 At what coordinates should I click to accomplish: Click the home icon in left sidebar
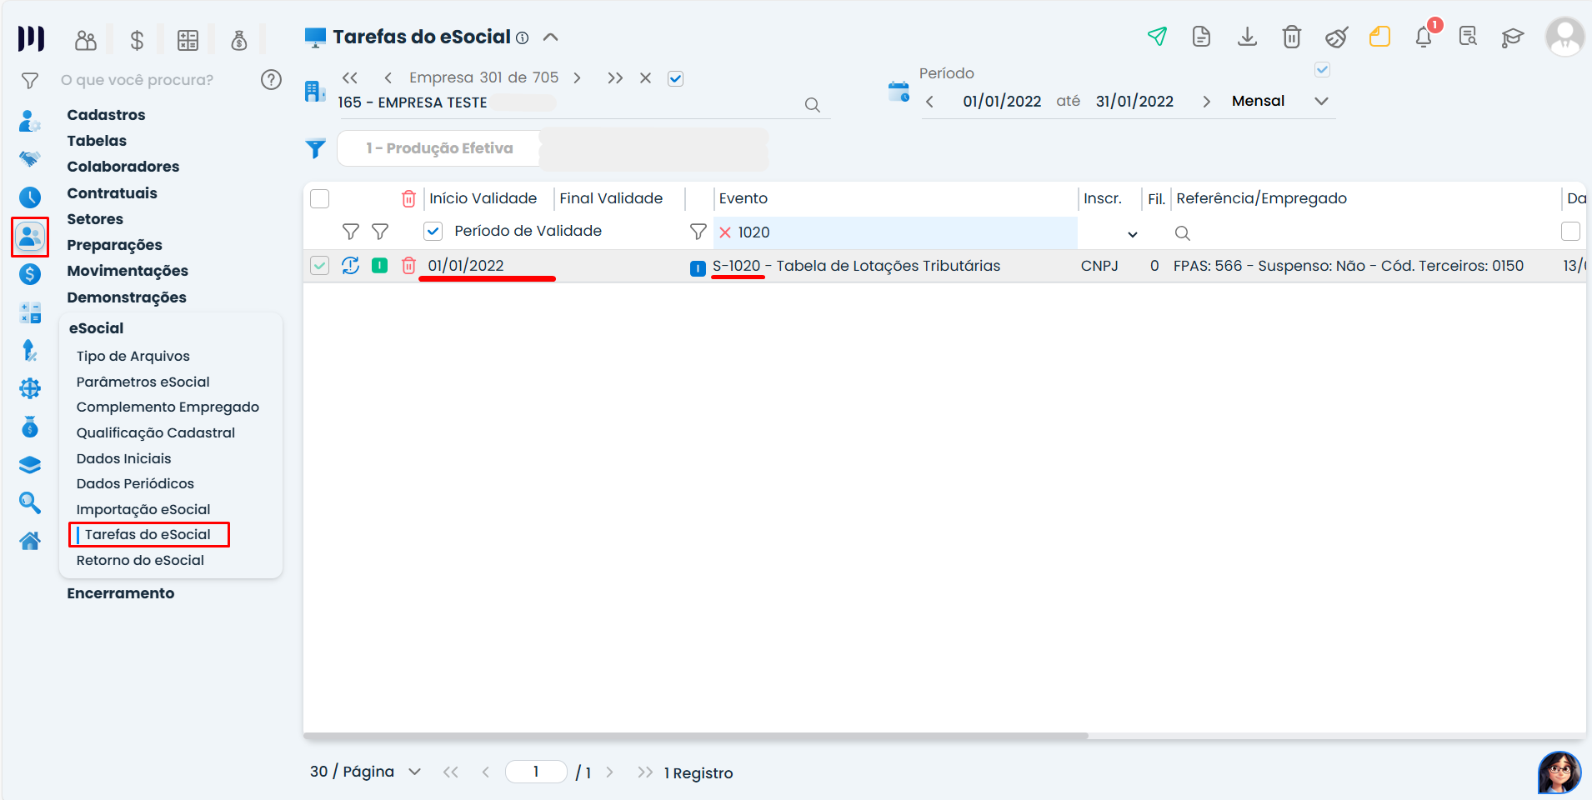pos(30,541)
